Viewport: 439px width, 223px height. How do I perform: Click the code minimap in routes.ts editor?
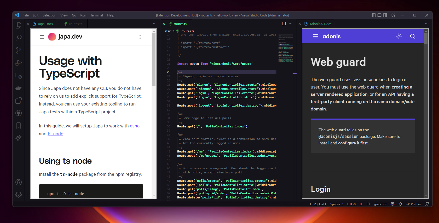[286, 48]
